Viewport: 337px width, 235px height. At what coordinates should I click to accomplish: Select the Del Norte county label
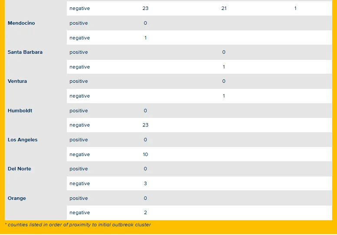point(20,169)
